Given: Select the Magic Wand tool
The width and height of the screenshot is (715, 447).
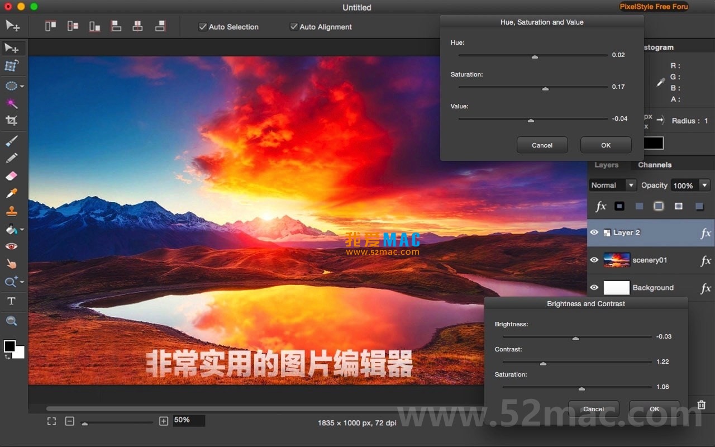Looking at the screenshot, I should [12, 103].
